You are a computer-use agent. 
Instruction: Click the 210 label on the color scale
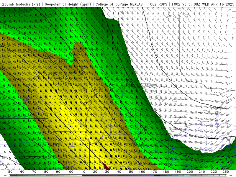click(x=202, y=172)
